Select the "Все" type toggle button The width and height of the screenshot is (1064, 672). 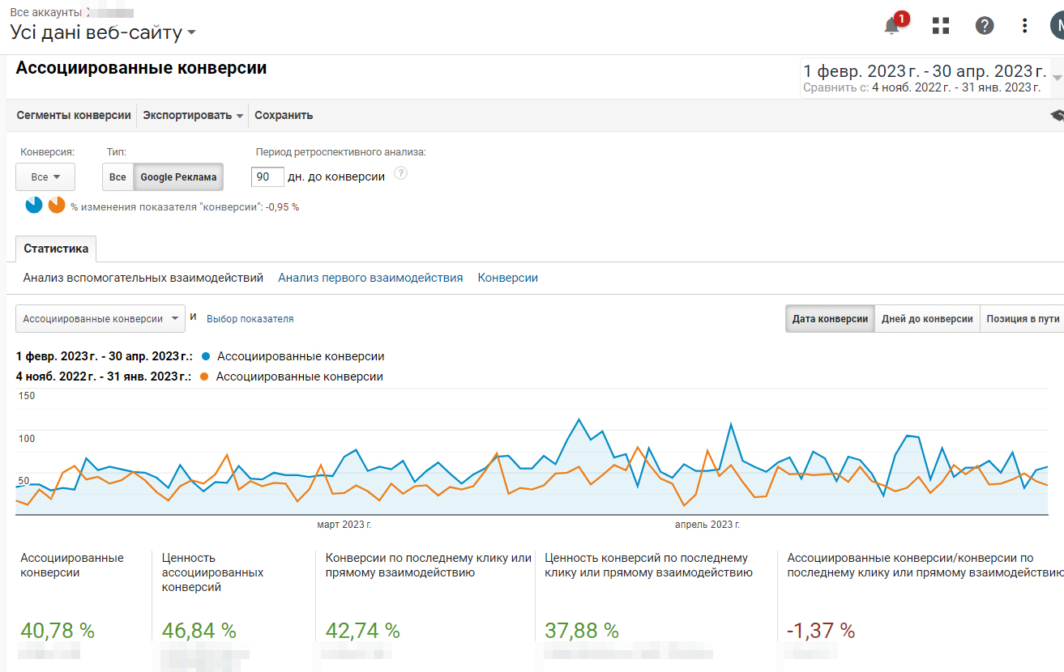point(118,177)
